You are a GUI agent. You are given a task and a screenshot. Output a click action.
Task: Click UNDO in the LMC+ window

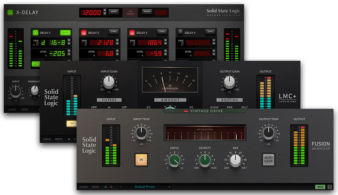click(47, 139)
